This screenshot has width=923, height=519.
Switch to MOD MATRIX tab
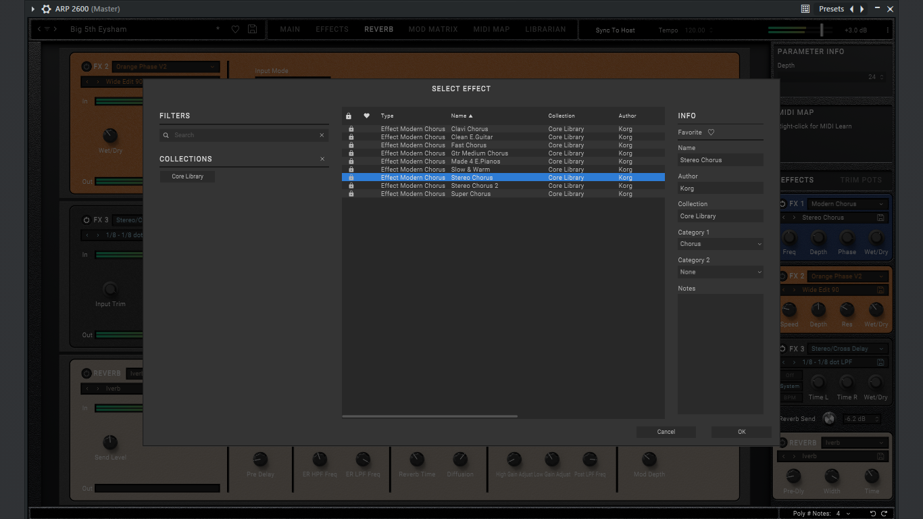[x=433, y=30]
